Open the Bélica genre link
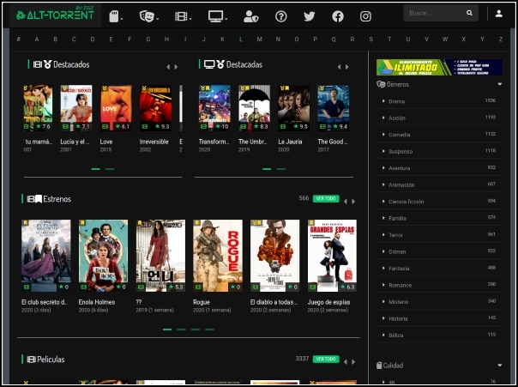The height and width of the screenshot is (387, 518). point(395,336)
